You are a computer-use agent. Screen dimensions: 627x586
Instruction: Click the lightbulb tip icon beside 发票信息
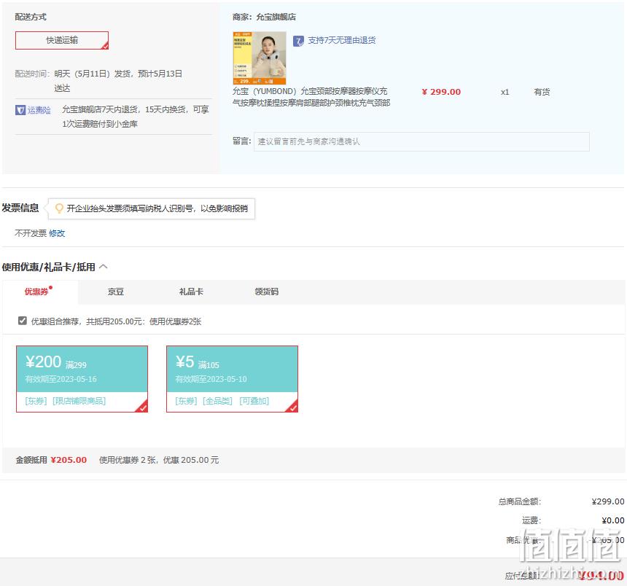point(59,208)
